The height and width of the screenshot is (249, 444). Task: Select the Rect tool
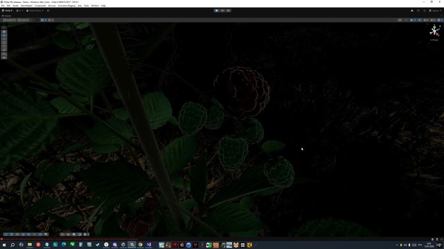pos(4,46)
